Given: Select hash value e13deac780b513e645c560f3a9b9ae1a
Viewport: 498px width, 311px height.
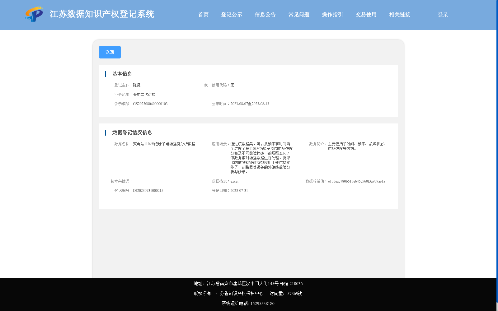Looking at the screenshot, I should pos(356,181).
